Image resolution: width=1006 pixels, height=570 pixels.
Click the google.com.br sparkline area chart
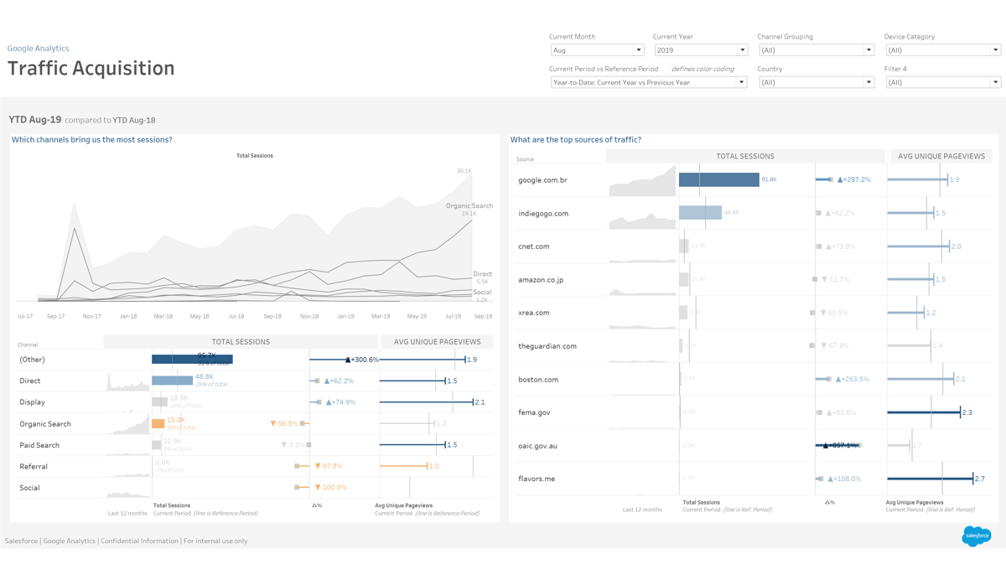coord(642,181)
